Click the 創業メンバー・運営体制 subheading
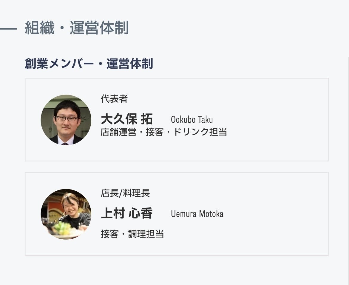The height and width of the screenshot is (285, 349). (89, 64)
